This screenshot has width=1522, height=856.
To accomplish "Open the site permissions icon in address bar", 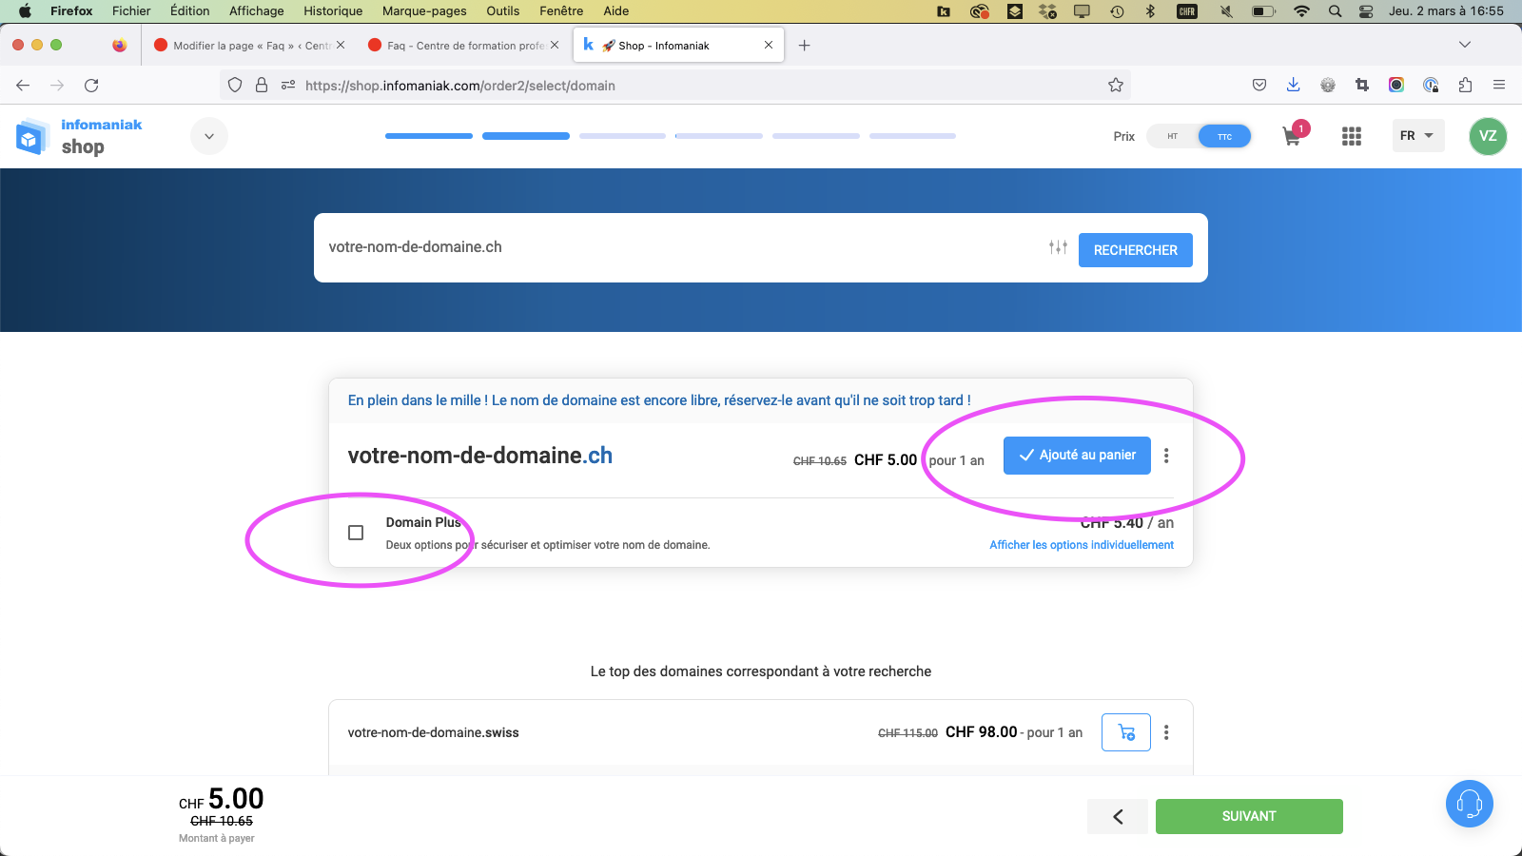I will 288,86.
